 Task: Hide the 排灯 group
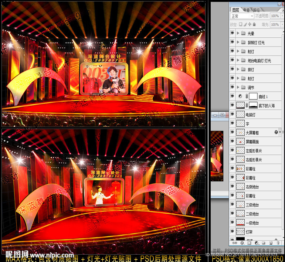[232, 69]
